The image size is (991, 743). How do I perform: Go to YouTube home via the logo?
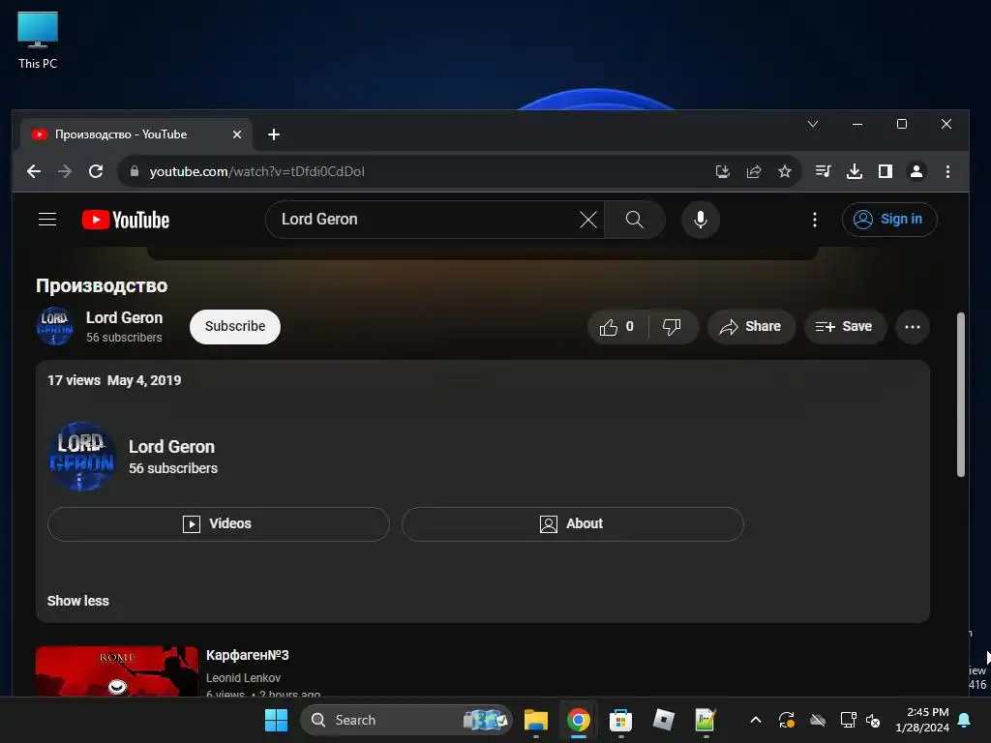[126, 220]
